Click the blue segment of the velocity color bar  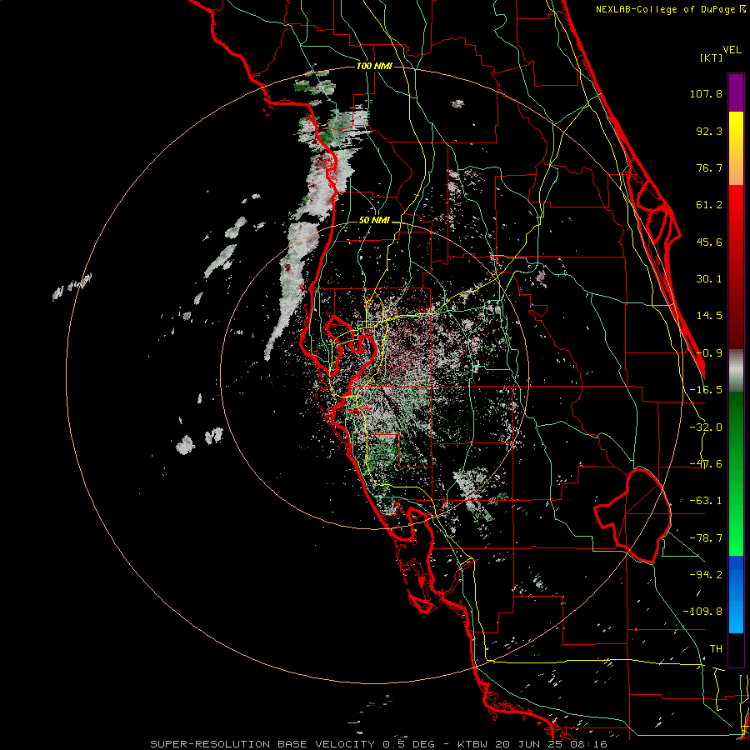[x=736, y=594]
